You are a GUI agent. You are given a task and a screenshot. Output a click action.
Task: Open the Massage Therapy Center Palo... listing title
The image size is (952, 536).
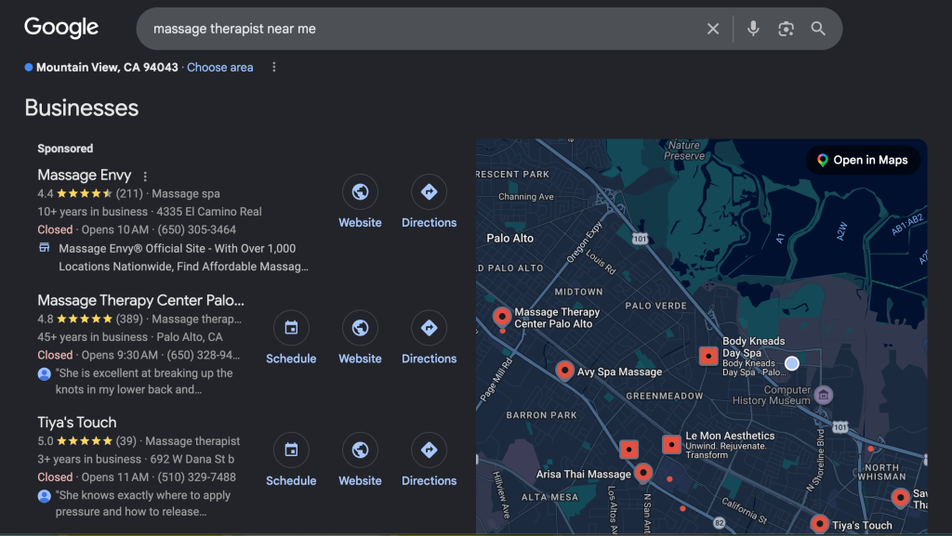point(141,300)
